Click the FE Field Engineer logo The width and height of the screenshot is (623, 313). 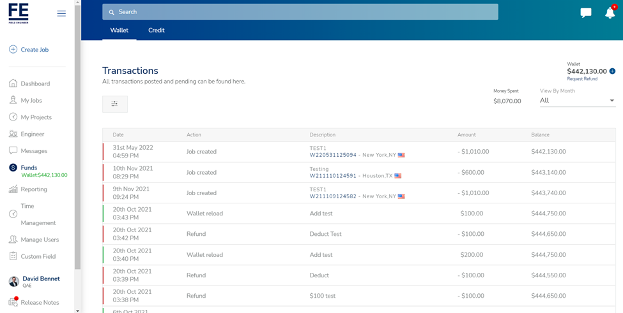click(x=19, y=13)
